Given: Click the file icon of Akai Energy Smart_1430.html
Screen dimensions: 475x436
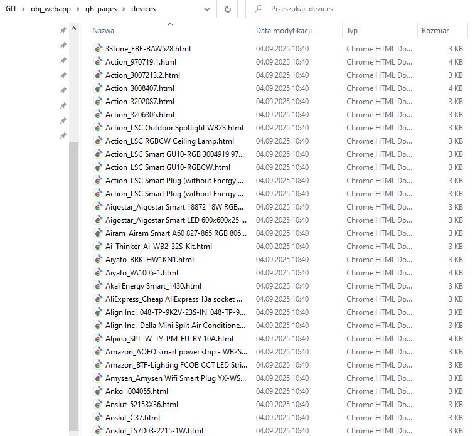Looking at the screenshot, I should pyautogui.click(x=98, y=286).
